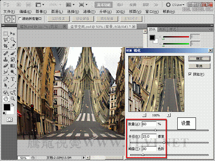Enable scroll all windows checkbox
The height and width of the screenshot is (161, 215).
click(20, 19)
